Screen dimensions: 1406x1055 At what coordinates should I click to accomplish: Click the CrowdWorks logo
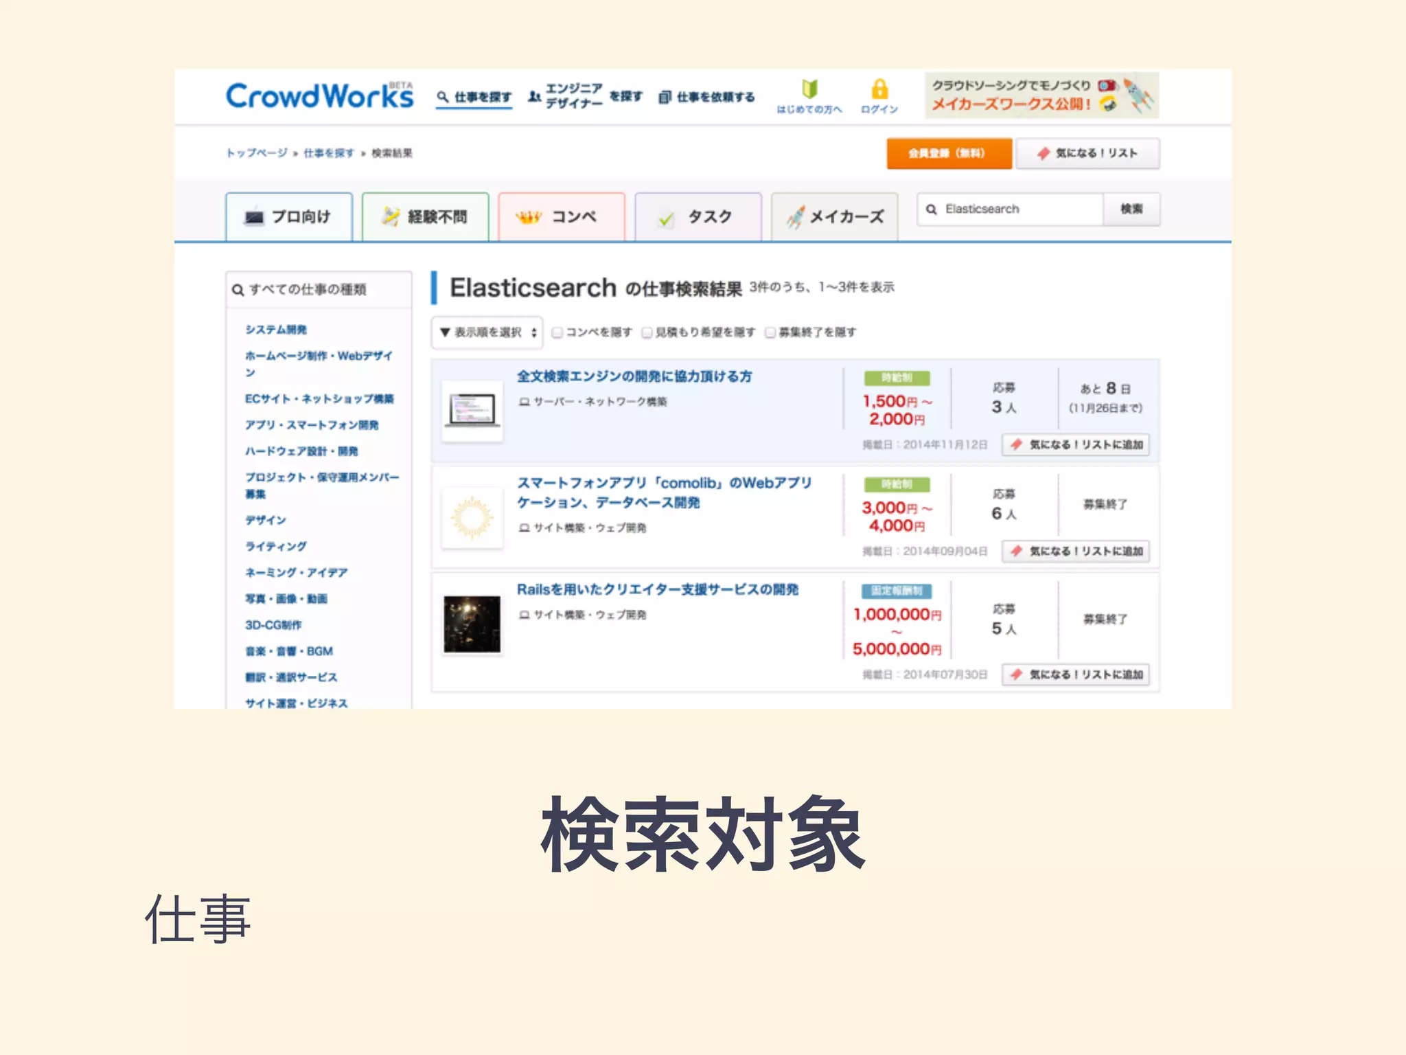click(320, 95)
